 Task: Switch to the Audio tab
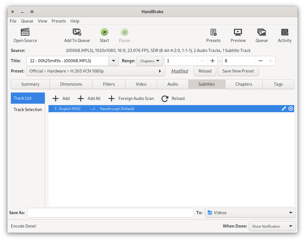pos(173,84)
